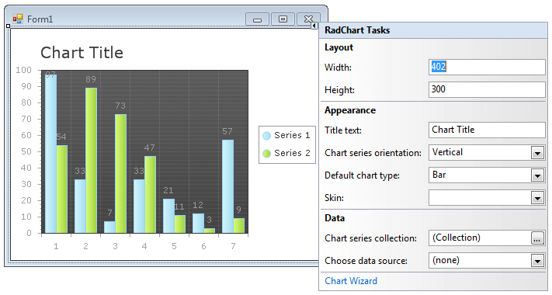Open the Chart Wizard link
552x295 pixels.
tap(351, 281)
